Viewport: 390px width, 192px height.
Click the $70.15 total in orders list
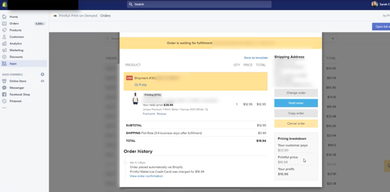pos(332,97)
